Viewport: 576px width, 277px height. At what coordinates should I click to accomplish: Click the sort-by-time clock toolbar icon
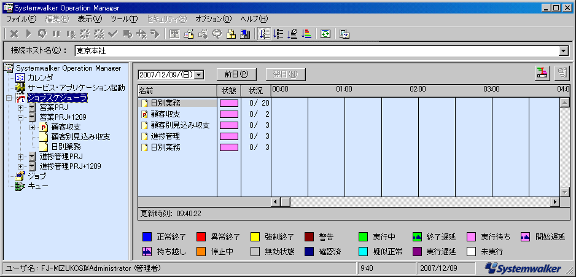click(292, 34)
